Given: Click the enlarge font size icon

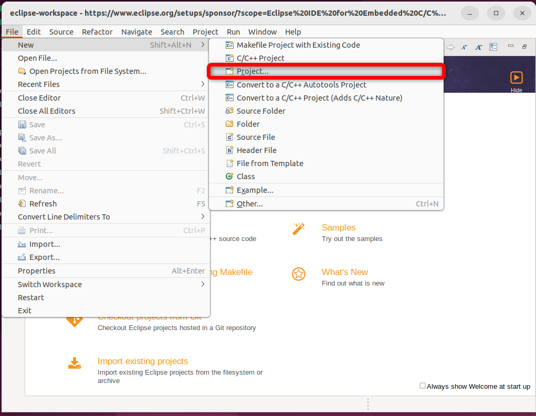Looking at the screenshot, I should click(x=479, y=47).
